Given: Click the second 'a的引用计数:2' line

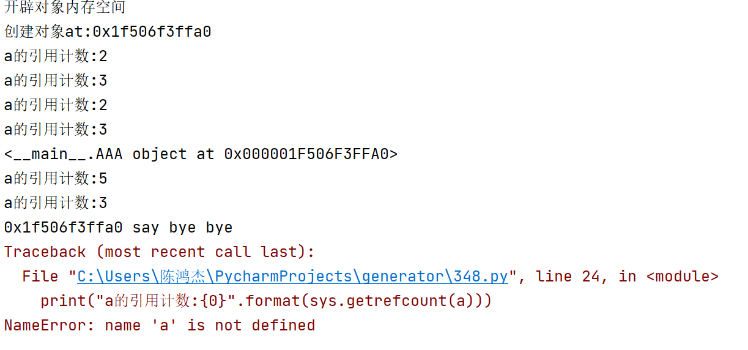Looking at the screenshot, I should 56,105.
